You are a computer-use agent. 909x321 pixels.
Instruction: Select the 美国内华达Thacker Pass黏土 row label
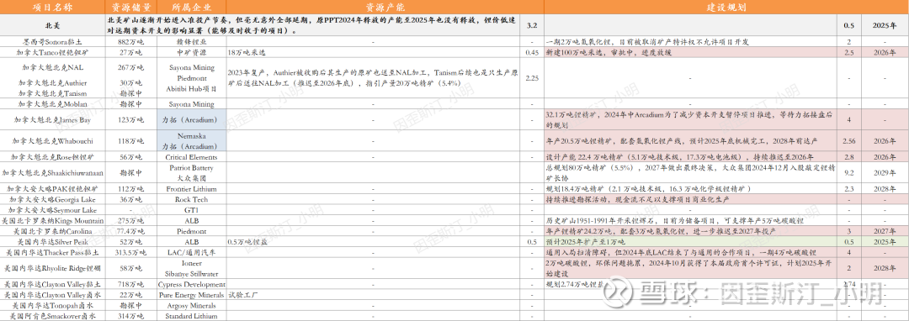point(53,253)
